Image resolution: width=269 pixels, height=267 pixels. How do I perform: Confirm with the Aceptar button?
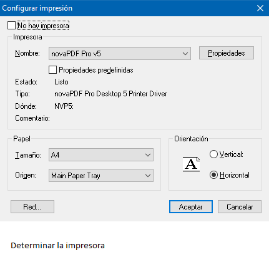pyautogui.click(x=191, y=207)
